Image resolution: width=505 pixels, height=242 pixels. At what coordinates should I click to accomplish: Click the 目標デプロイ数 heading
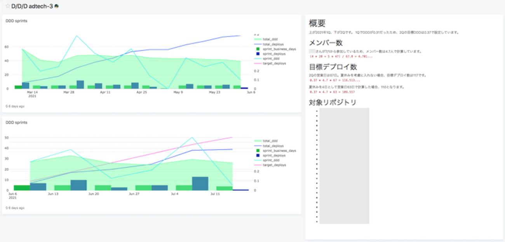tap(333, 67)
